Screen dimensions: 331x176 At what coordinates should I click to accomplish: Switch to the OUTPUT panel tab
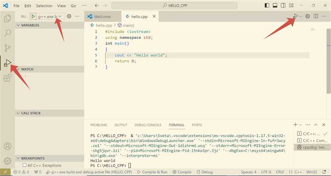(121, 125)
